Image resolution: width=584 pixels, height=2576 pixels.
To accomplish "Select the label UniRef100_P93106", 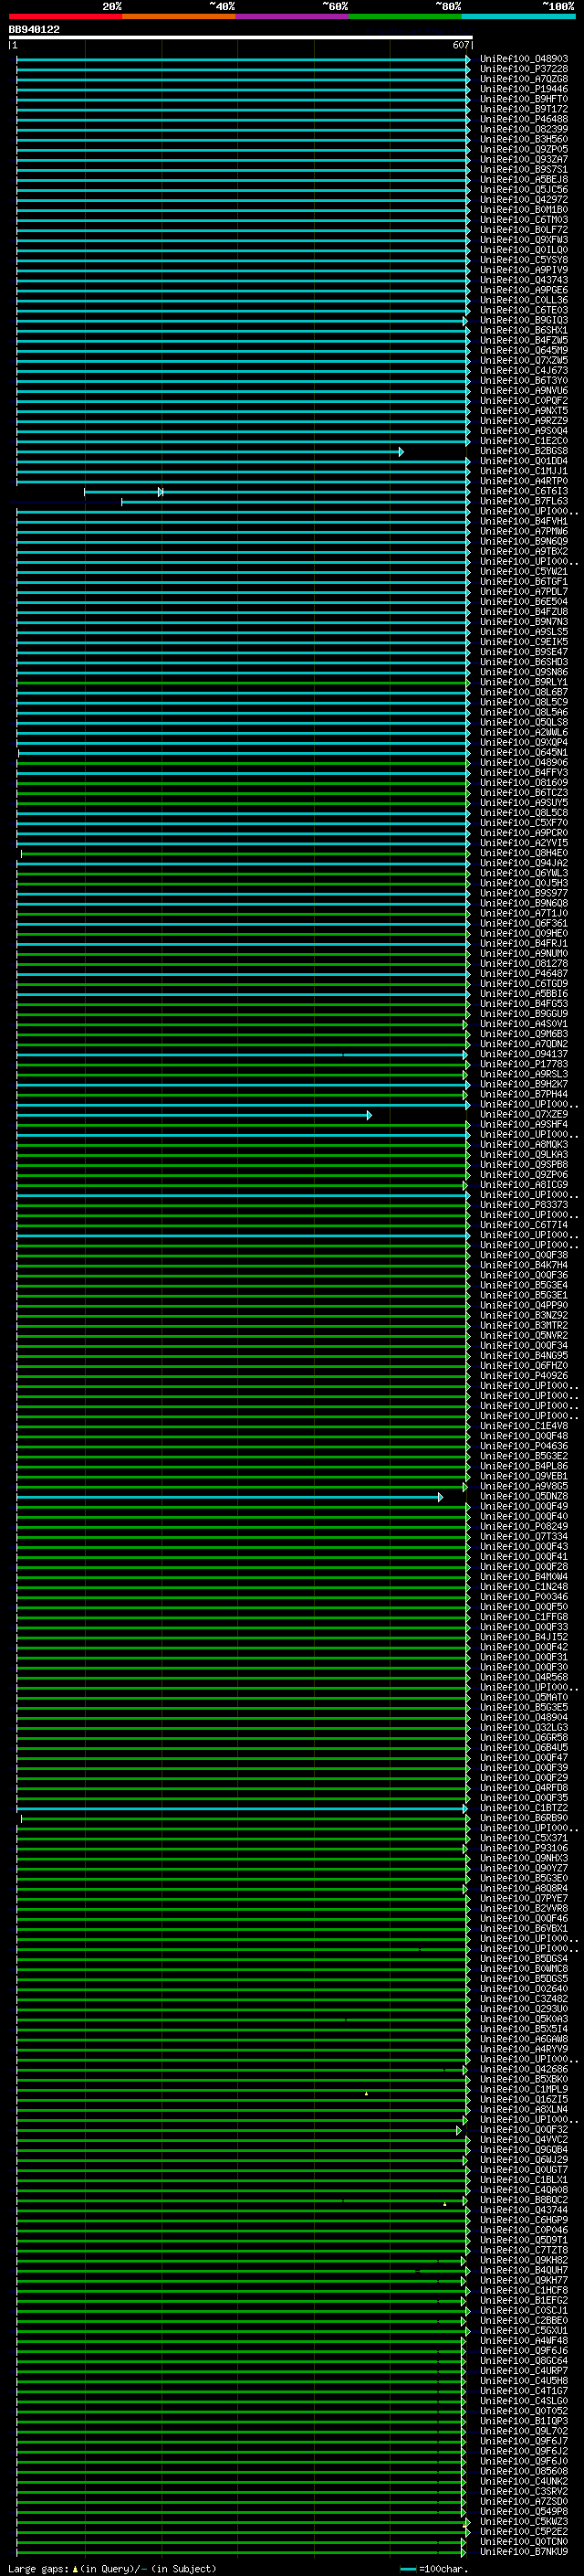I will (x=523, y=1848).
